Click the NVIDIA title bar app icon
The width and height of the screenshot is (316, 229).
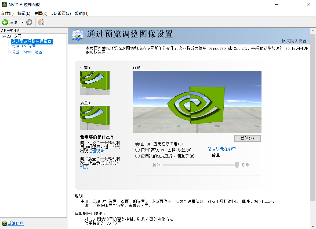[x=4, y=5]
